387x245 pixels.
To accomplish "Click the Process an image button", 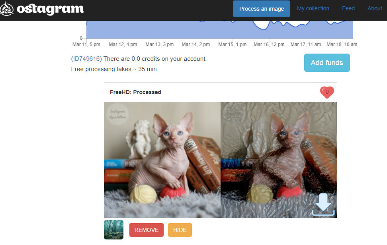I will tap(262, 9).
